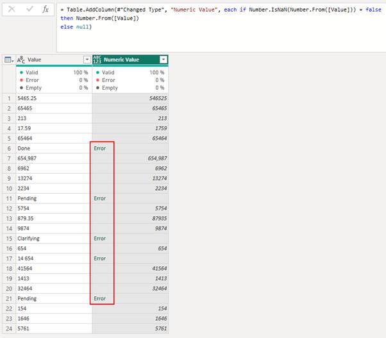The height and width of the screenshot is (338, 386).
Task: Click the Error quality indicator under Value column
Action: [37, 80]
